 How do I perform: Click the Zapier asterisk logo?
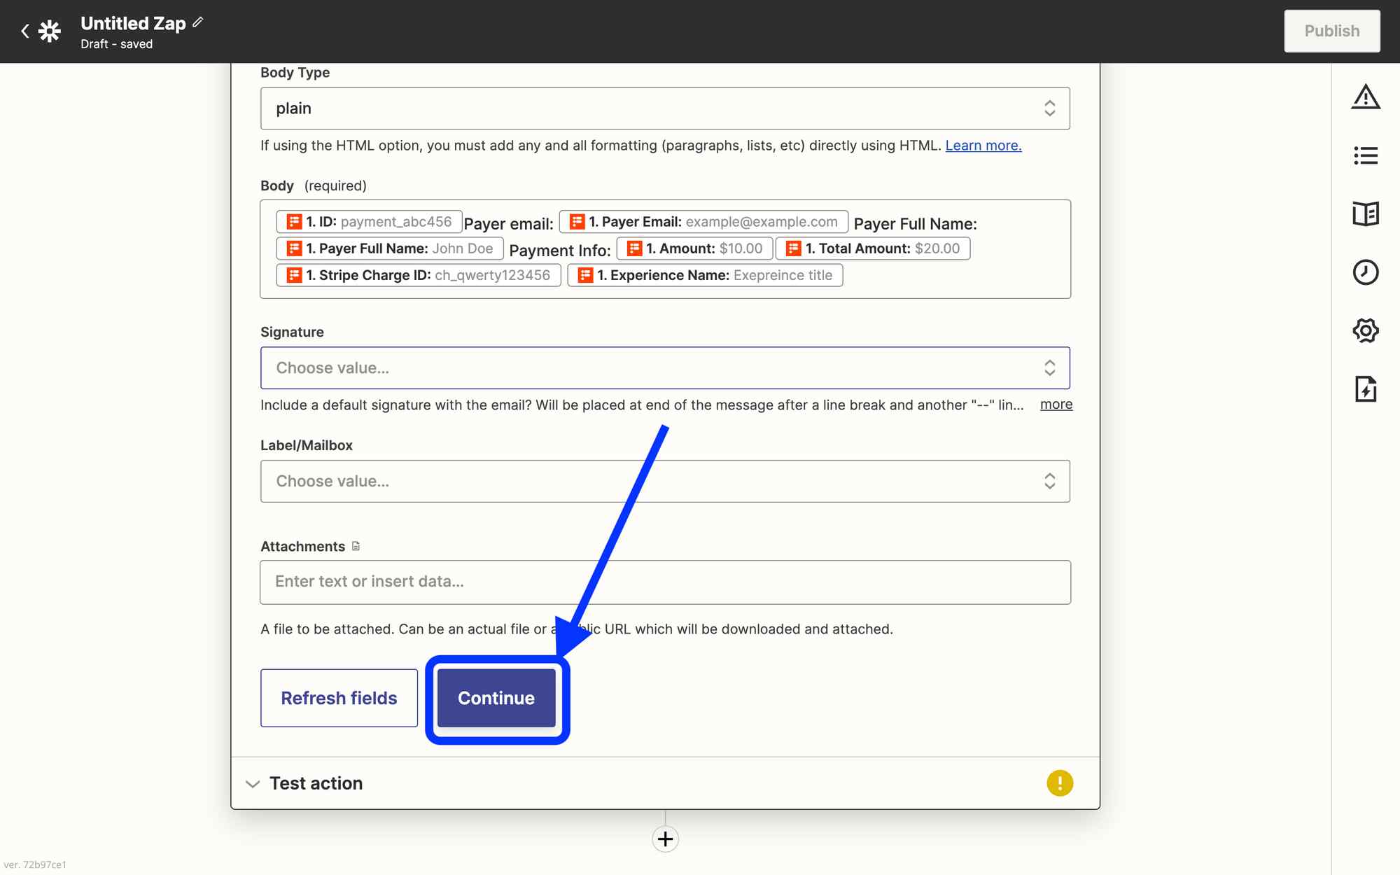[x=50, y=31]
